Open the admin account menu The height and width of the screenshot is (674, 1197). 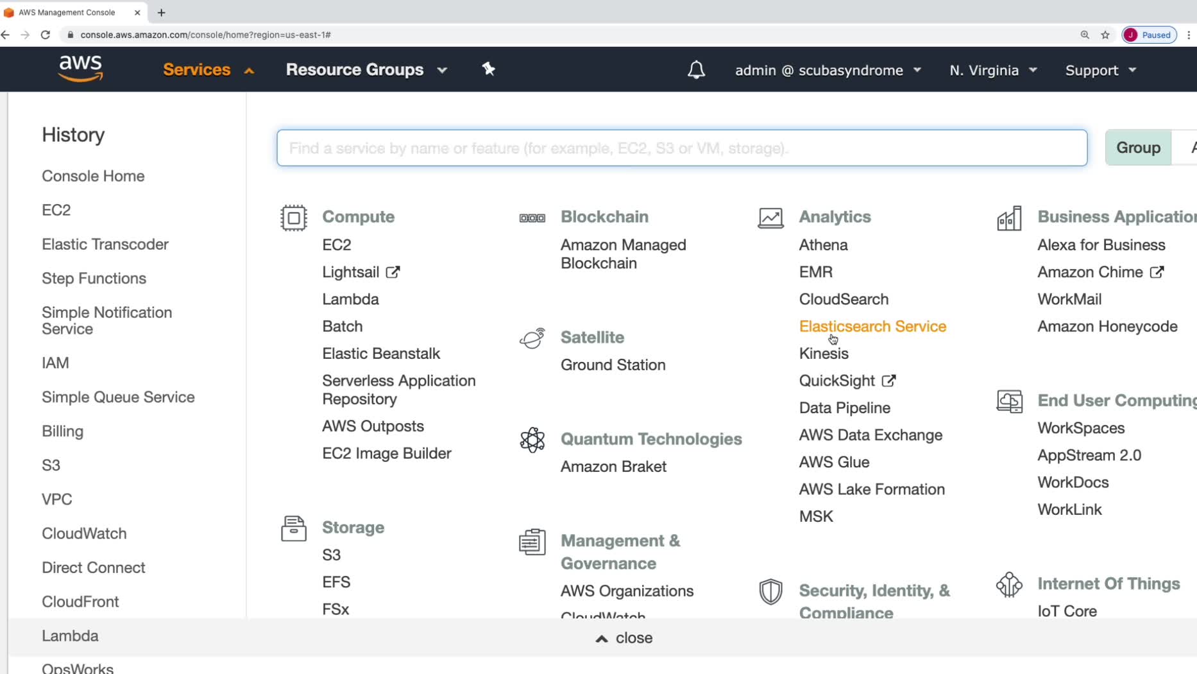click(828, 70)
